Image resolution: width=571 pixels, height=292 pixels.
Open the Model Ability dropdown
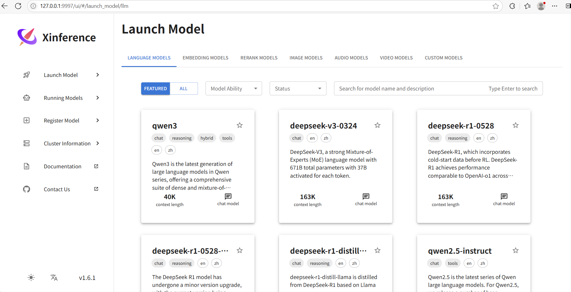234,88
